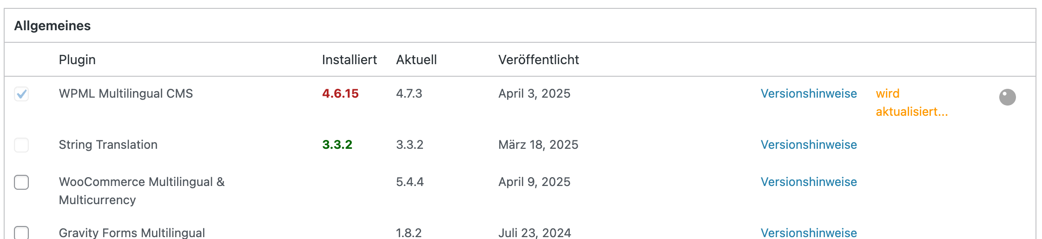Viewport: 1042px width, 239px height.
Task: Open Versionshinweise for Gravity Forms Multilingual
Action: [809, 232]
